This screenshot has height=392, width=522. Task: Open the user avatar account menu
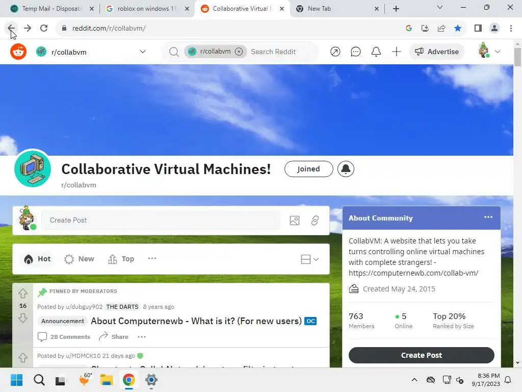[489, 51]
